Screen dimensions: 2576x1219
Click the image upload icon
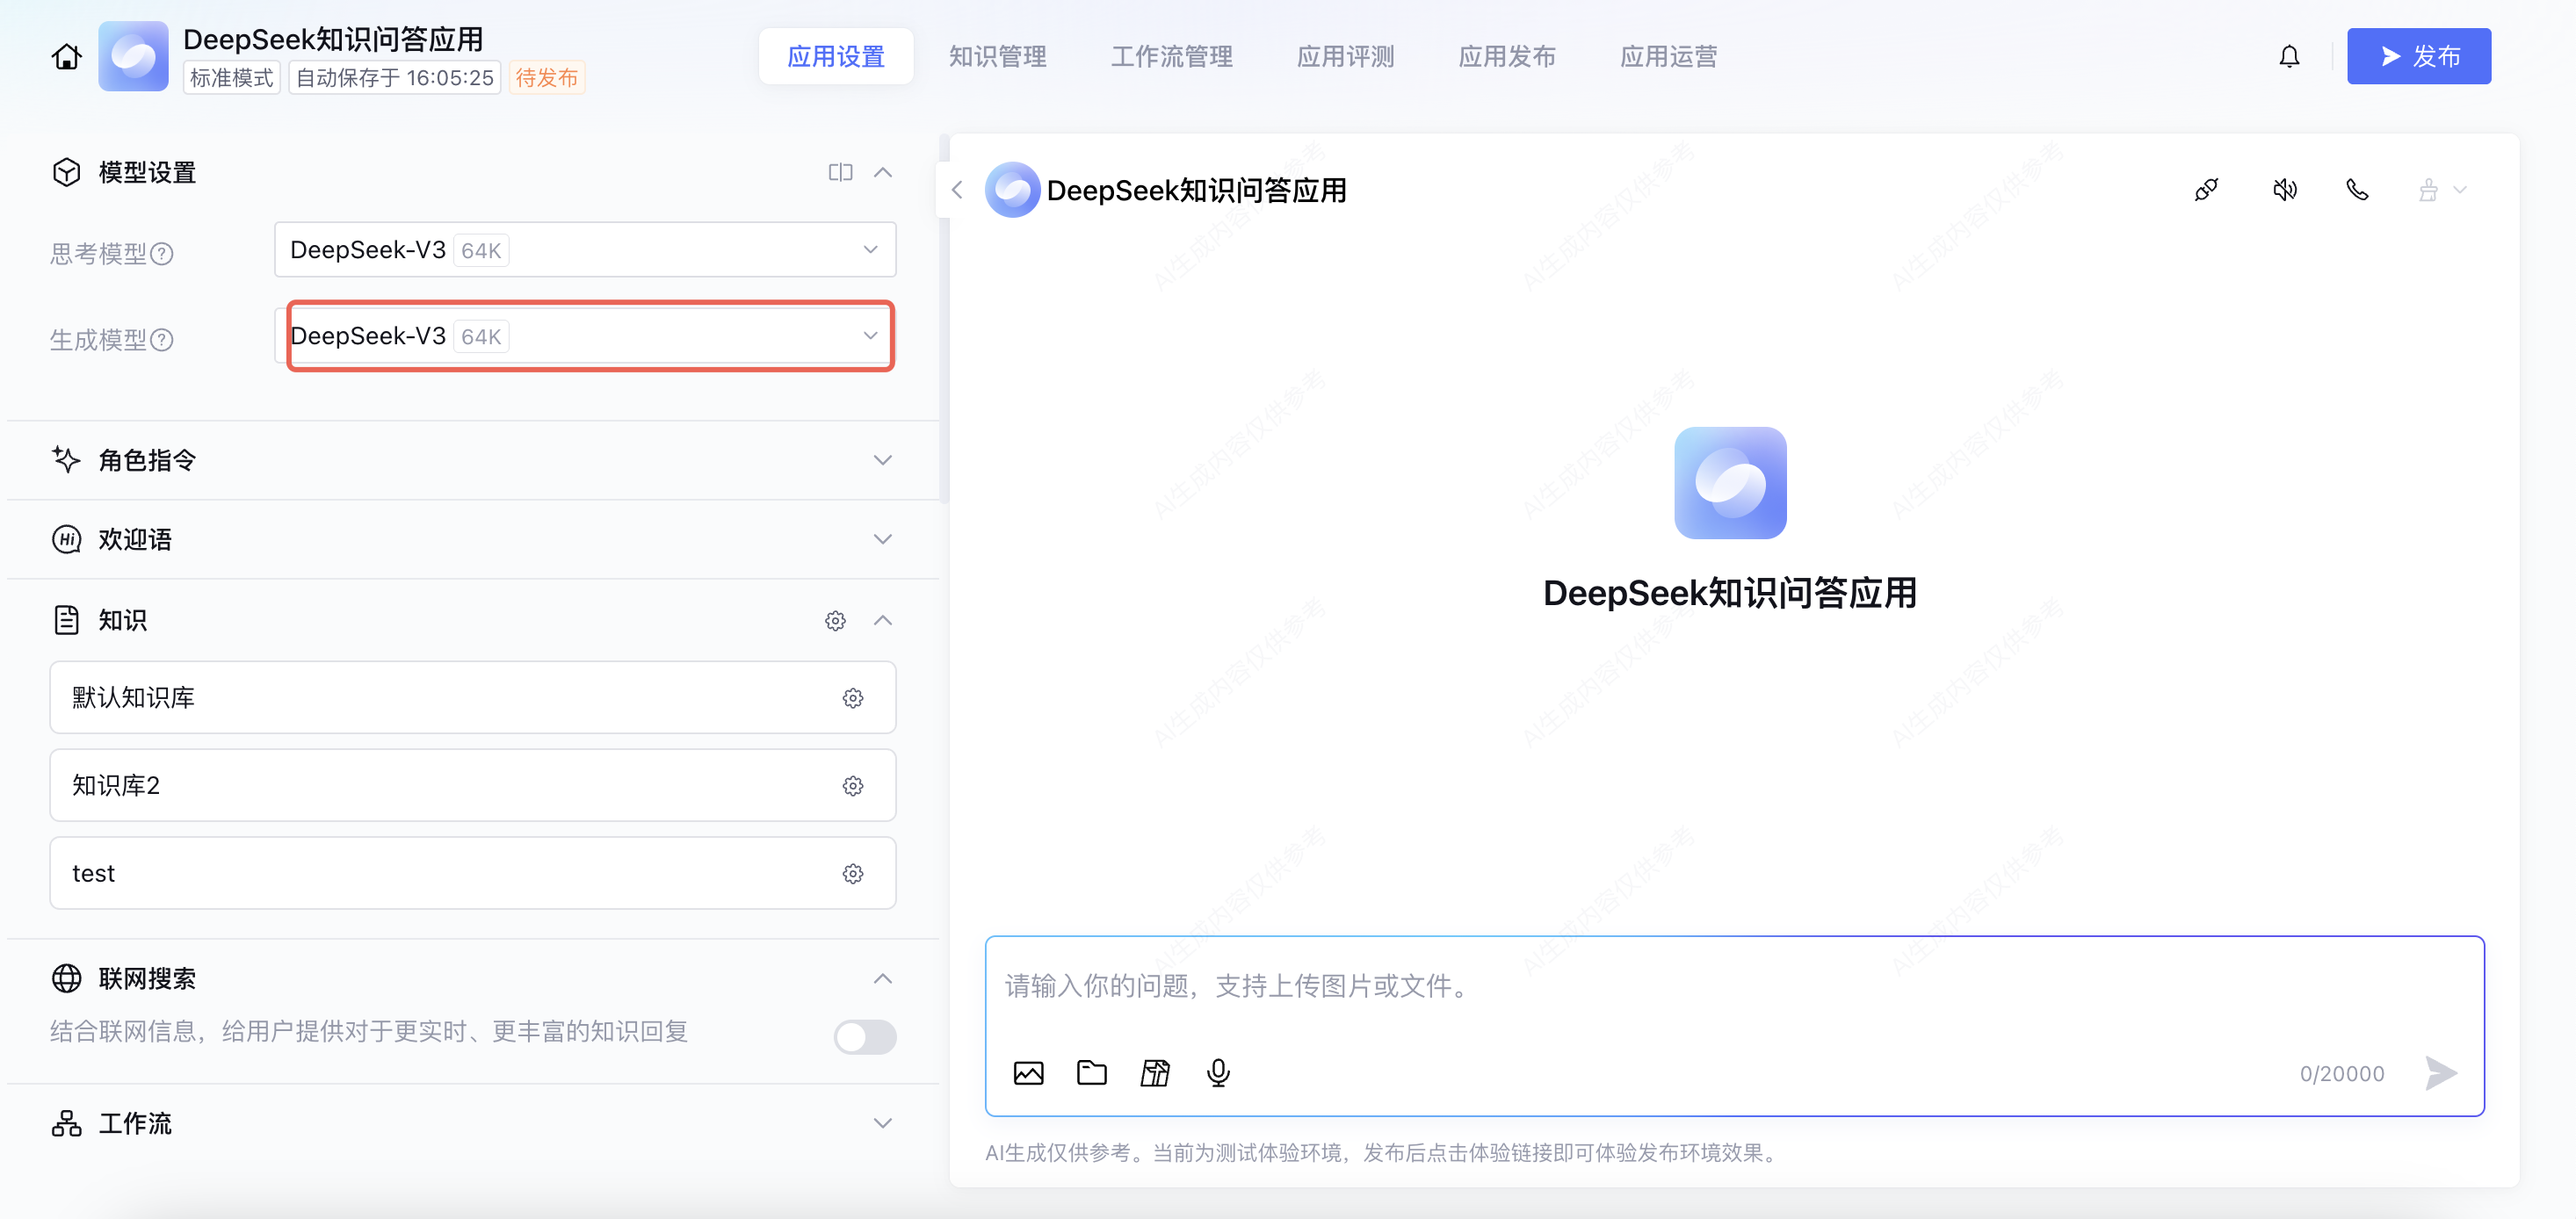coord(1028,1073)
